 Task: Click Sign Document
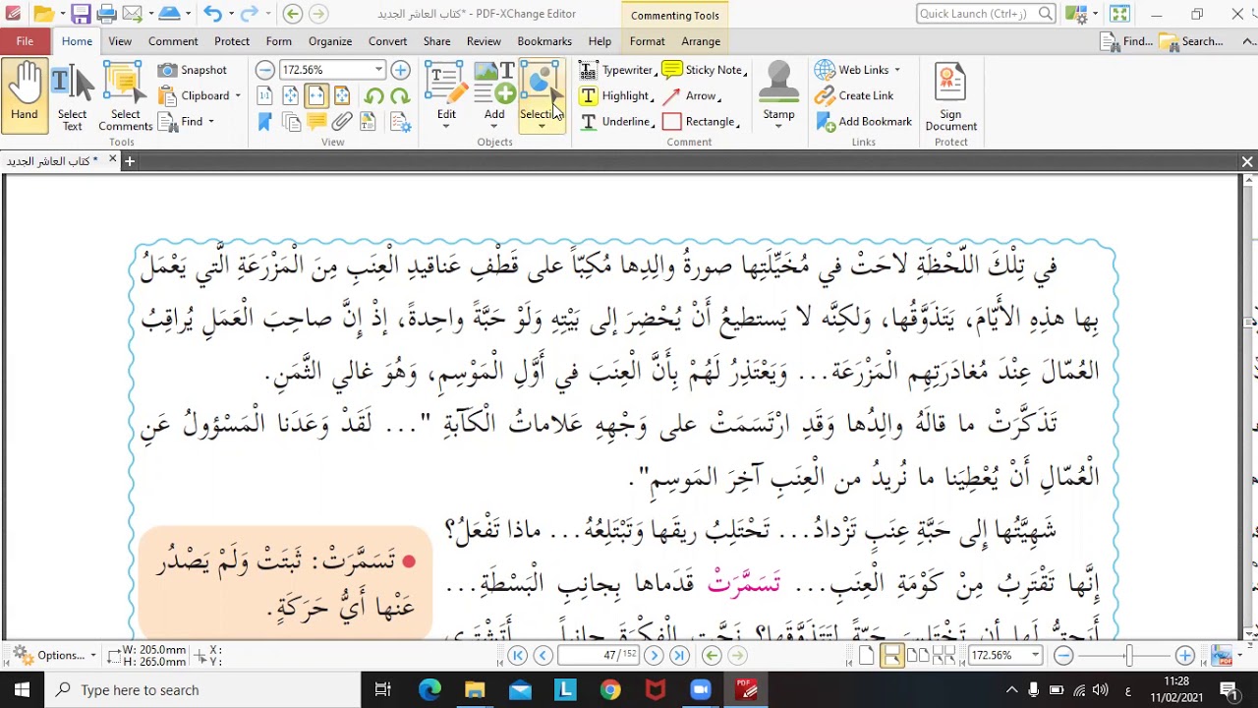pos(950,95)
